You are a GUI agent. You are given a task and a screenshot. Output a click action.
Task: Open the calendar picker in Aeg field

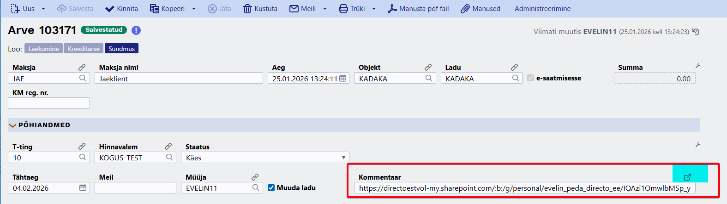pos(342,79)
